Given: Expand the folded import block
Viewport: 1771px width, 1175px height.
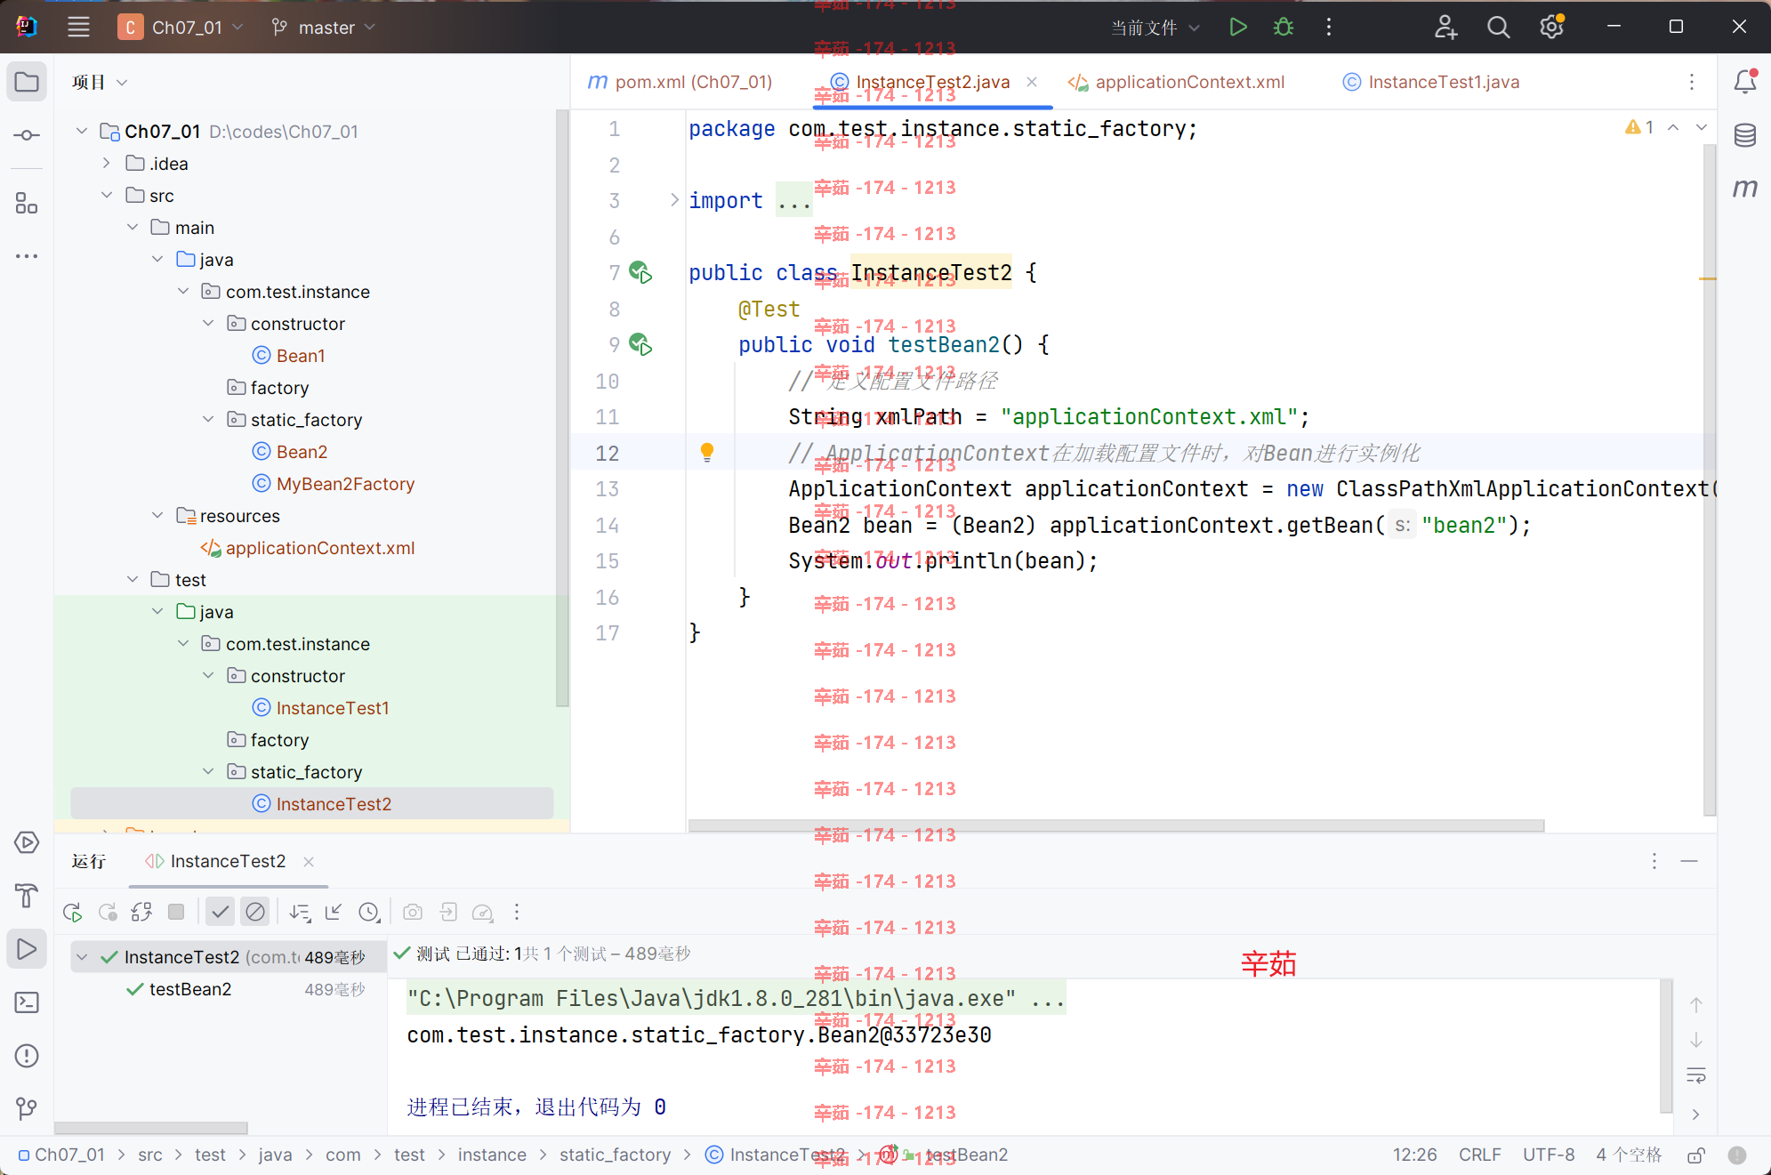Looking at the screenshot, I should click(x=674, y=200).
